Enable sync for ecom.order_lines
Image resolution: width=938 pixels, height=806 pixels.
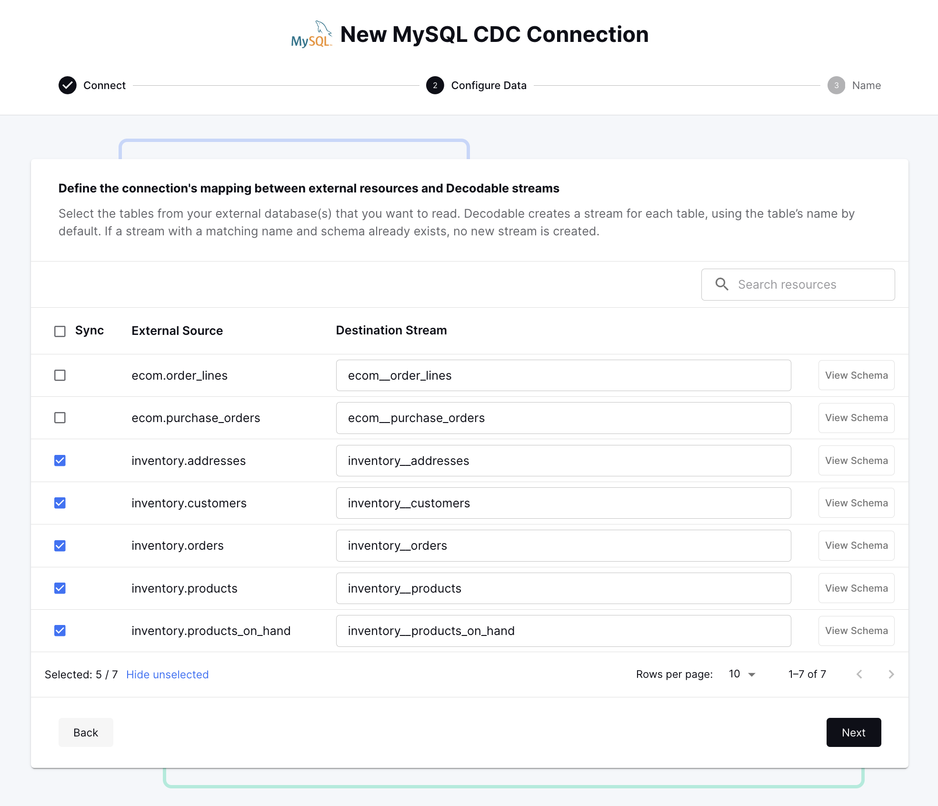pyautogui.click(x=60, y=375)
